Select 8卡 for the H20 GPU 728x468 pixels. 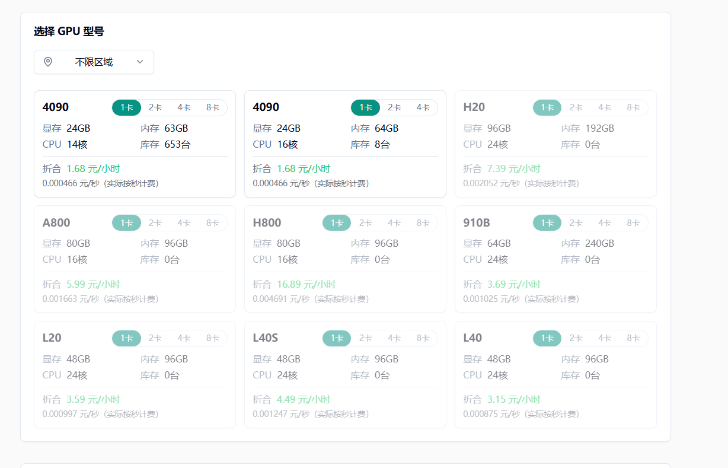634,107
